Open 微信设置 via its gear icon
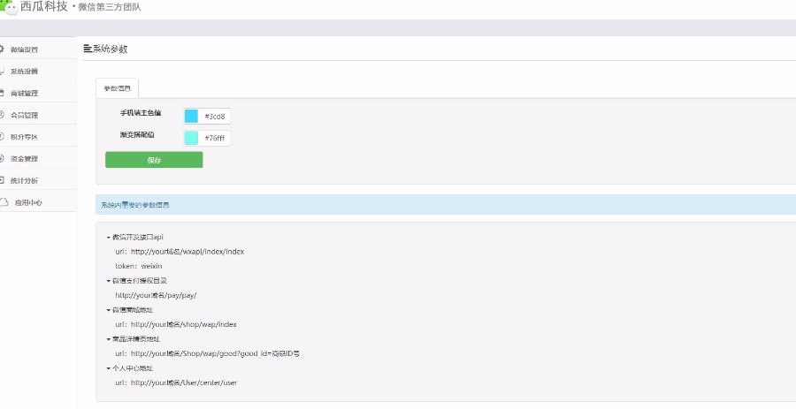 2,49
